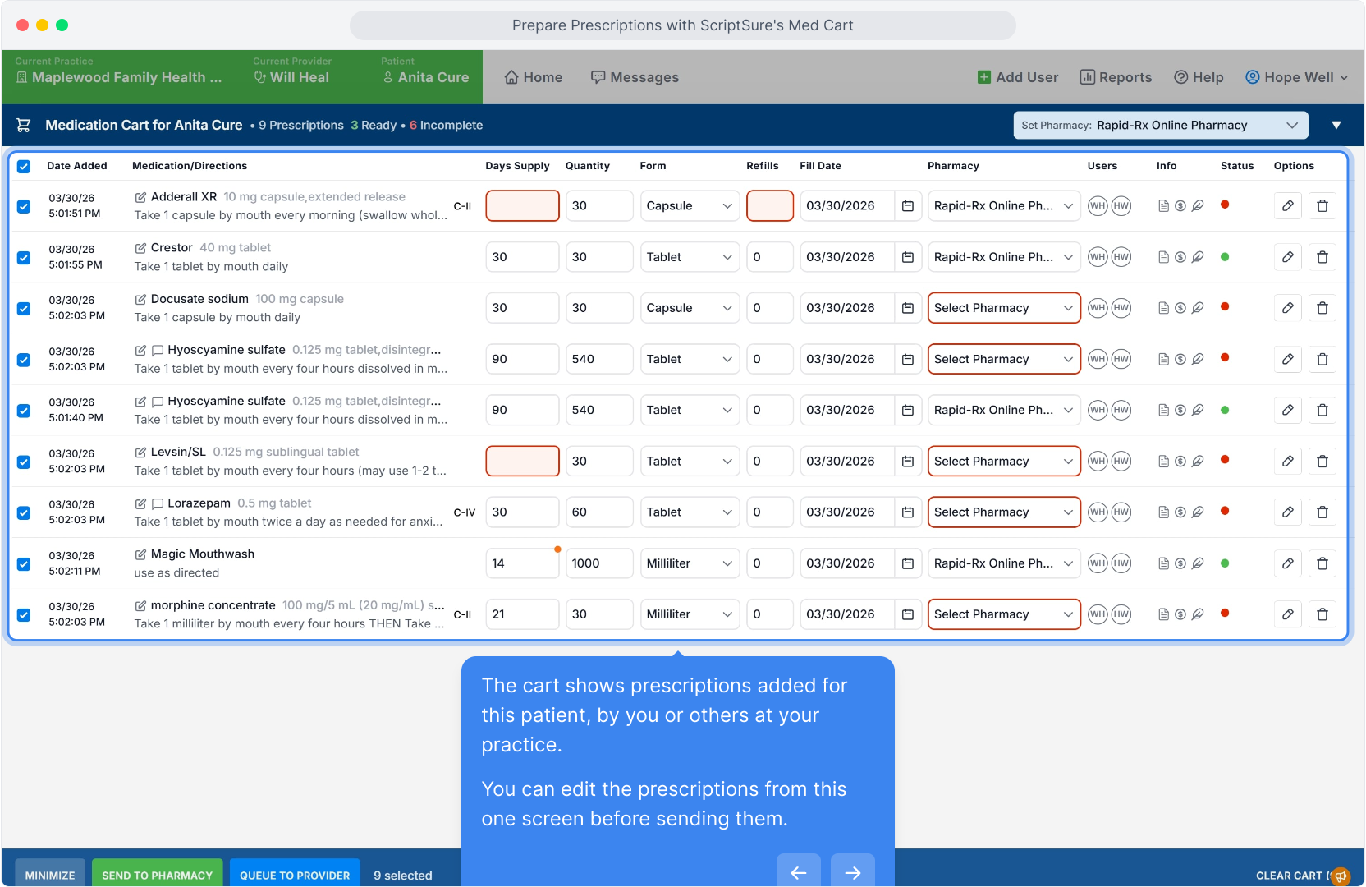Open Select Pharmacy dropdown for Docusate sodium
This screenshot has height=887, width=1366.
(1004, 308)
